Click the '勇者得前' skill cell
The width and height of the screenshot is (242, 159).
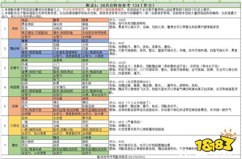tap(37, 24)
